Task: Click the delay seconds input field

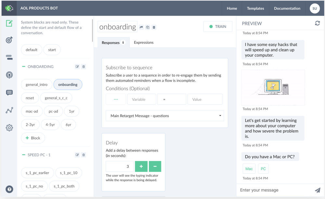Action: coord(120,166)
